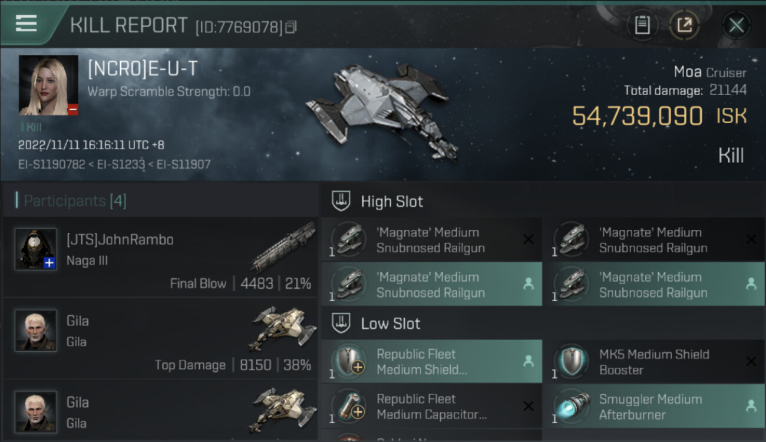Viewport: 766px width, 442px height.
Task: Open the clipboard notes icon
Action: [x=642, y=25]
